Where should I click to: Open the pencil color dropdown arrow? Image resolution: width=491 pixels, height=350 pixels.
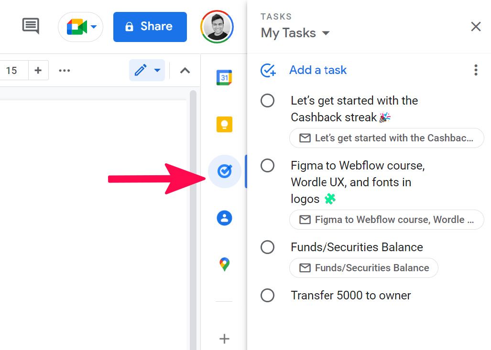[156, 70]
